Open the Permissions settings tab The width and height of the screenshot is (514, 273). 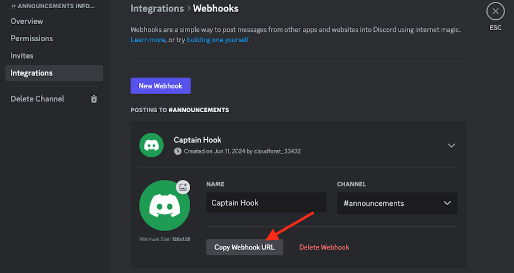32,39
